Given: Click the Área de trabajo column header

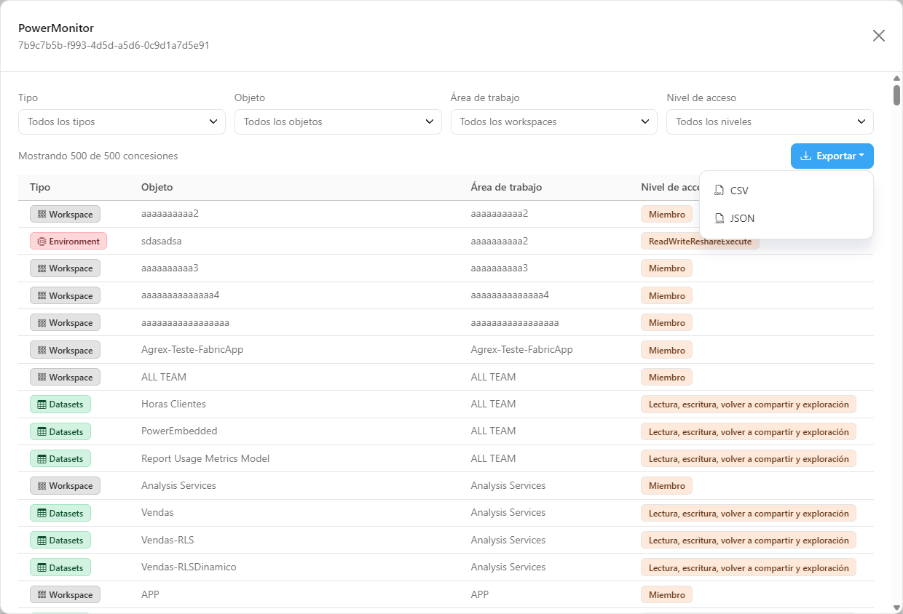Looking at the screenshot, I should pos(506,187).
